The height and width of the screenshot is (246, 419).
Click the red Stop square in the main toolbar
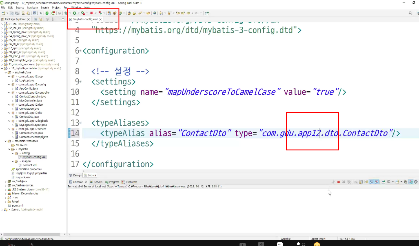(92, 13)
